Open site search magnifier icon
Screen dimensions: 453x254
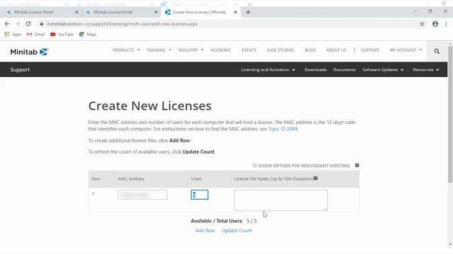(x=437, y=52)
